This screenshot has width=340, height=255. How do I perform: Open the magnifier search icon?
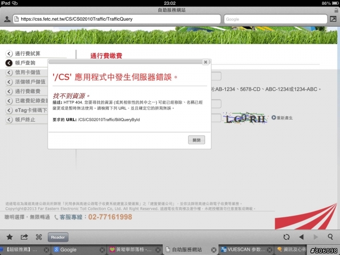(x=330, y=237)
